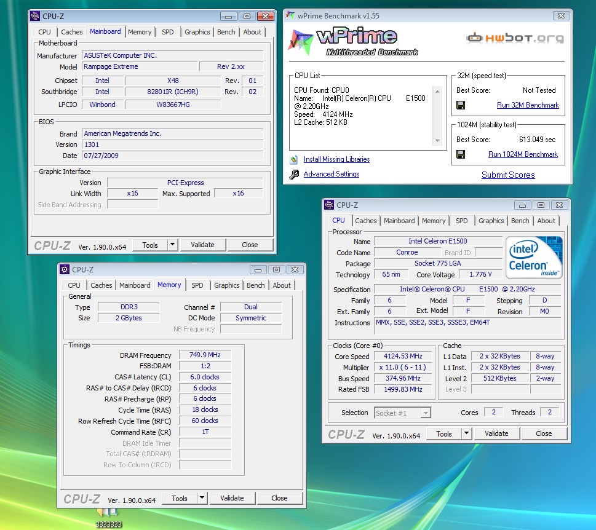596x530 pixels.
Task: Click the Level 2 cache value 512 KBytes
Action: tap(500, 378)
